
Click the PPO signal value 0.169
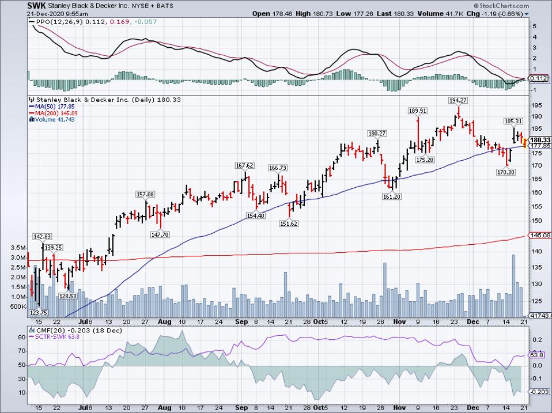tap(120, 22)
